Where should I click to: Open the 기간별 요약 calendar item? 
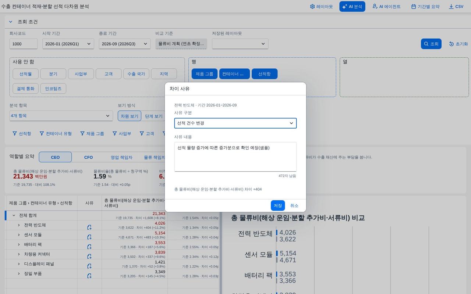[425, 7]
